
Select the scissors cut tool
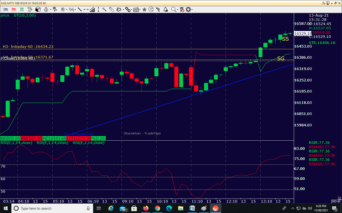coord(71,9)
